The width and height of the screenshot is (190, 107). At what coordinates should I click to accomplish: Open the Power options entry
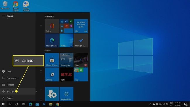coord(18,98)
